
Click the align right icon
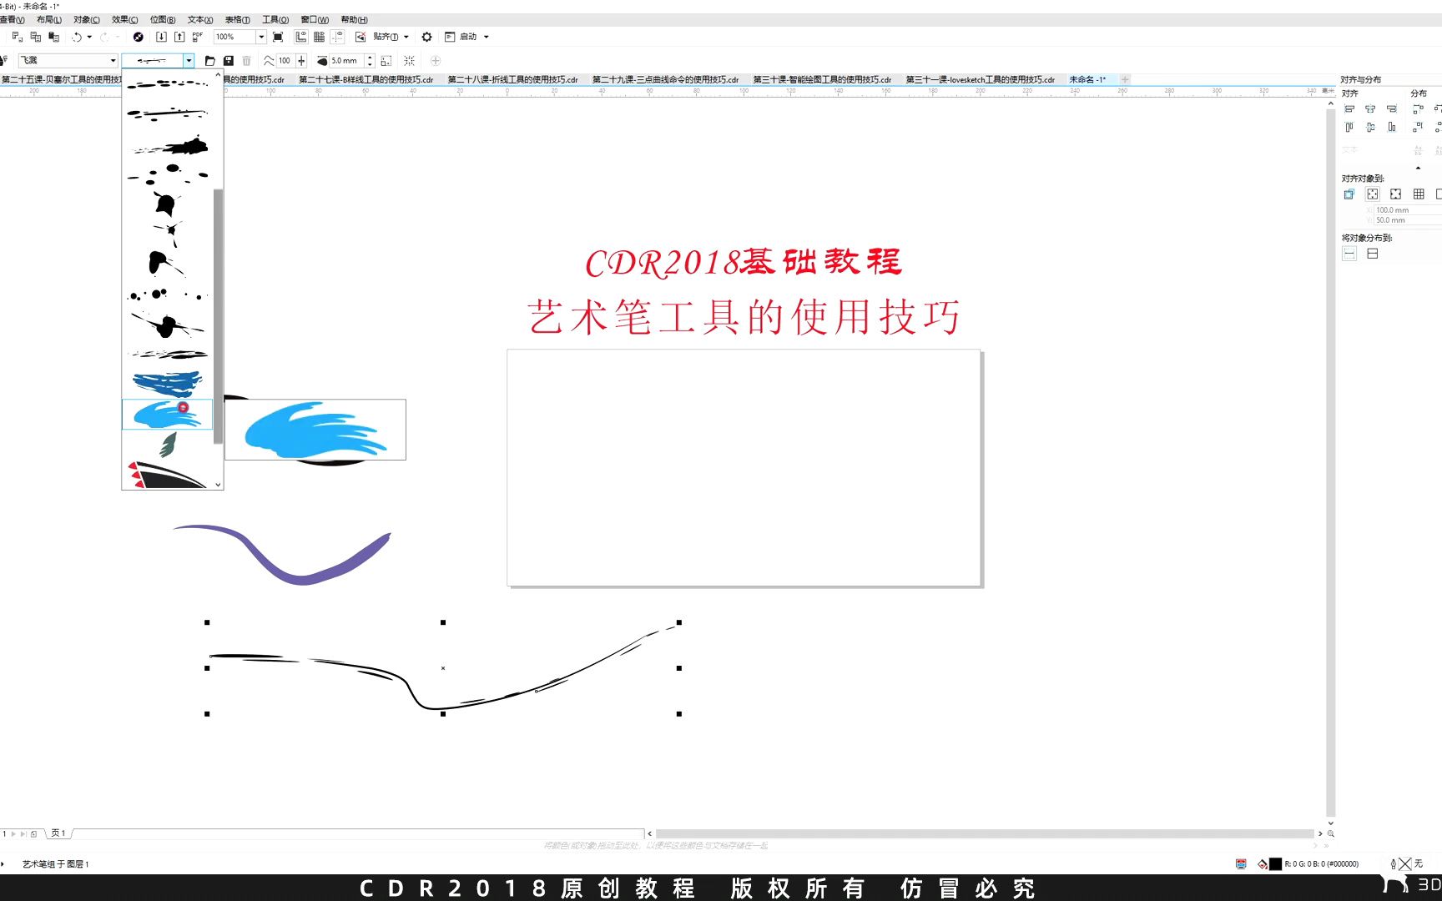1391,108
